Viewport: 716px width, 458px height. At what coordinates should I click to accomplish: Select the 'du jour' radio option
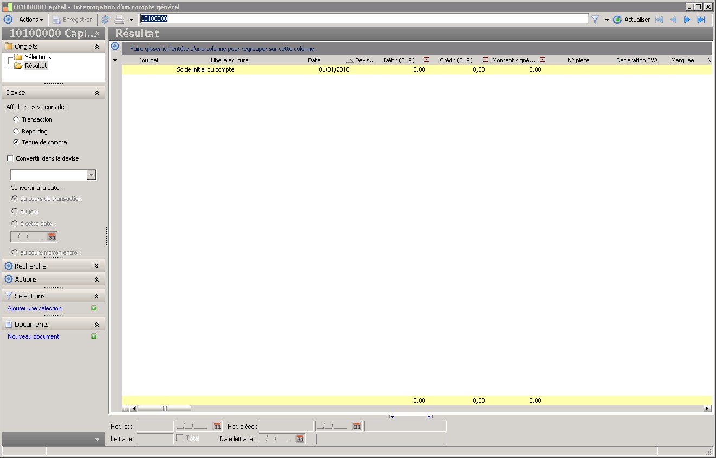coord(15,211)
